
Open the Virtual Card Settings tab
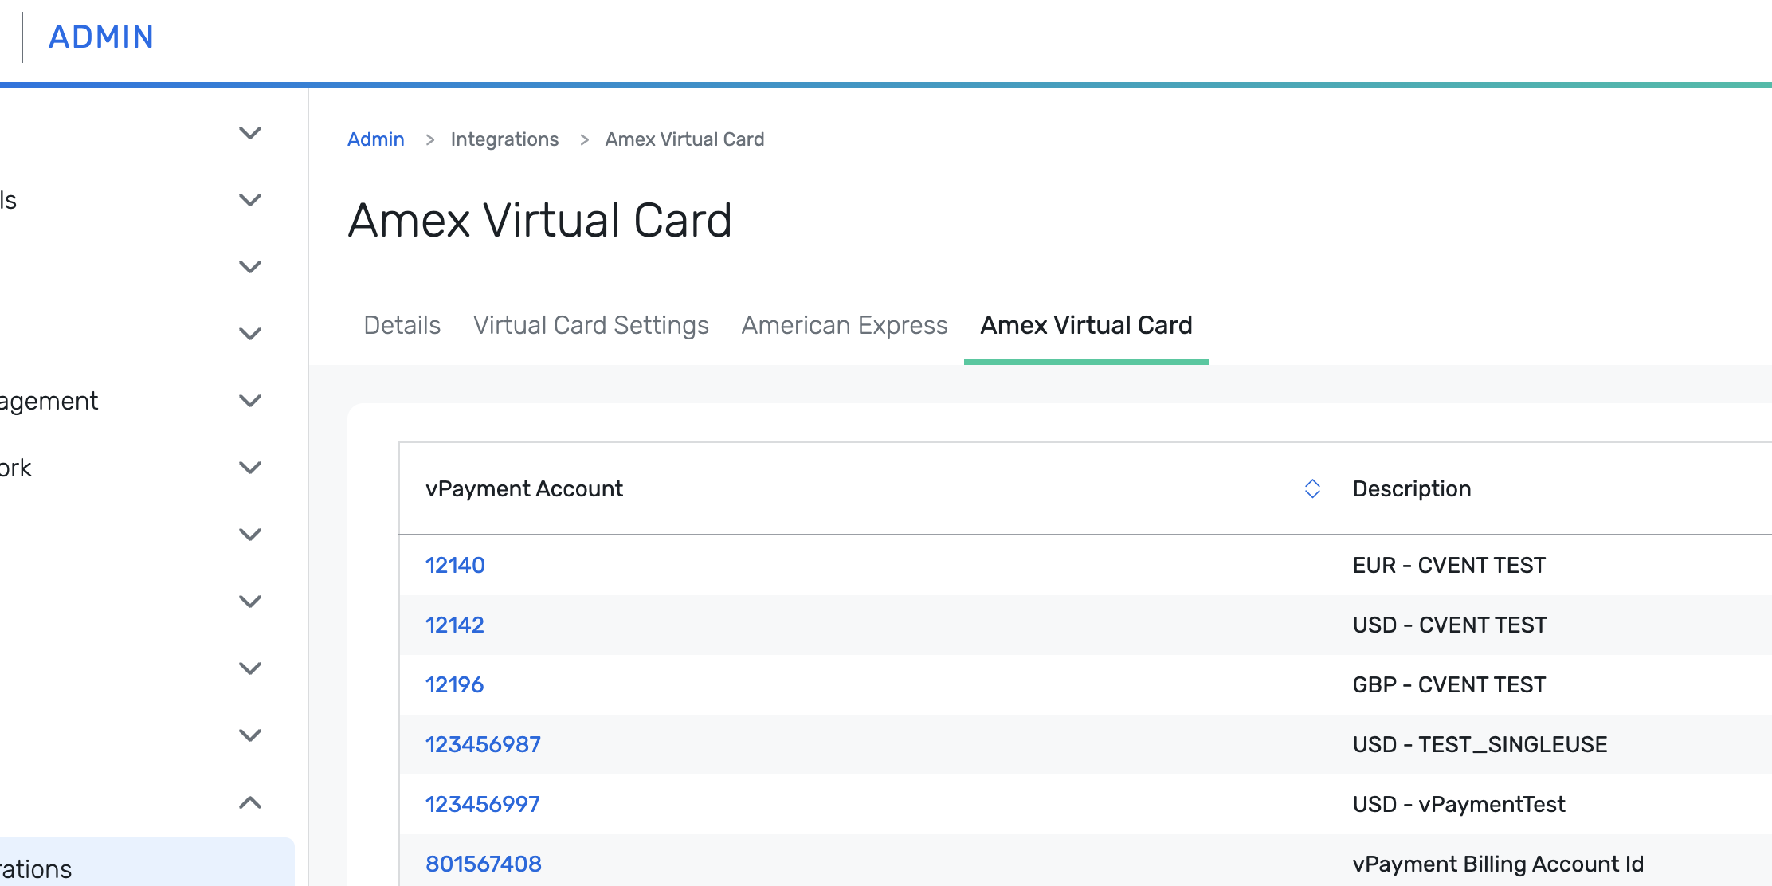(x=590, y=325)
